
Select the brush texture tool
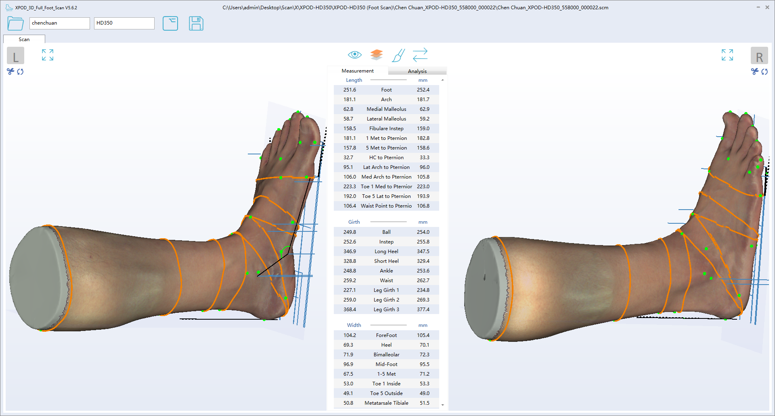coord(398,55)
